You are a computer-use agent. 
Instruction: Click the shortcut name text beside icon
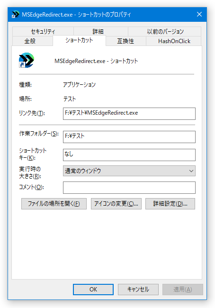96,61
